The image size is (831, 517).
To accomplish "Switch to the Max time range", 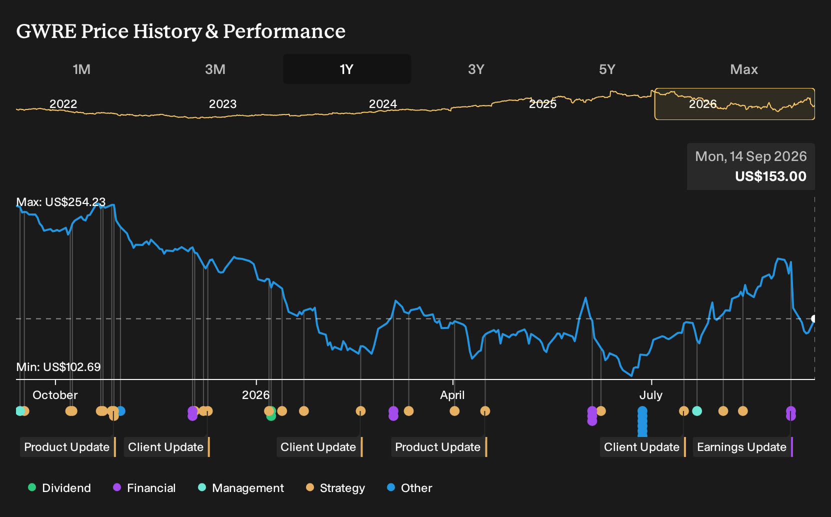I will tap(744, 69).
